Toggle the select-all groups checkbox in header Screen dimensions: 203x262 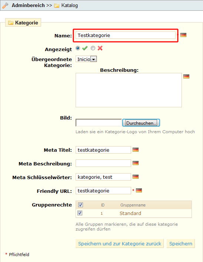(x=80, y=205)
